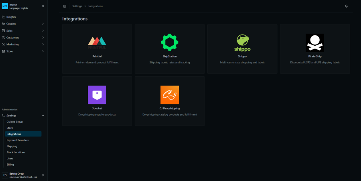Expand the Marketing submenu chevron

(x=43, y=45)
